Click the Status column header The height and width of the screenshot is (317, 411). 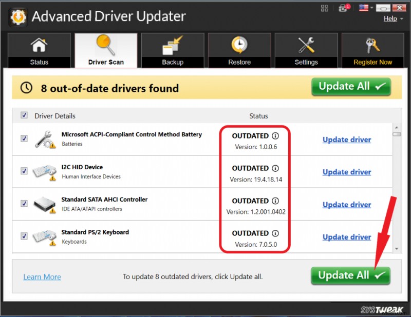coord(258,116)
